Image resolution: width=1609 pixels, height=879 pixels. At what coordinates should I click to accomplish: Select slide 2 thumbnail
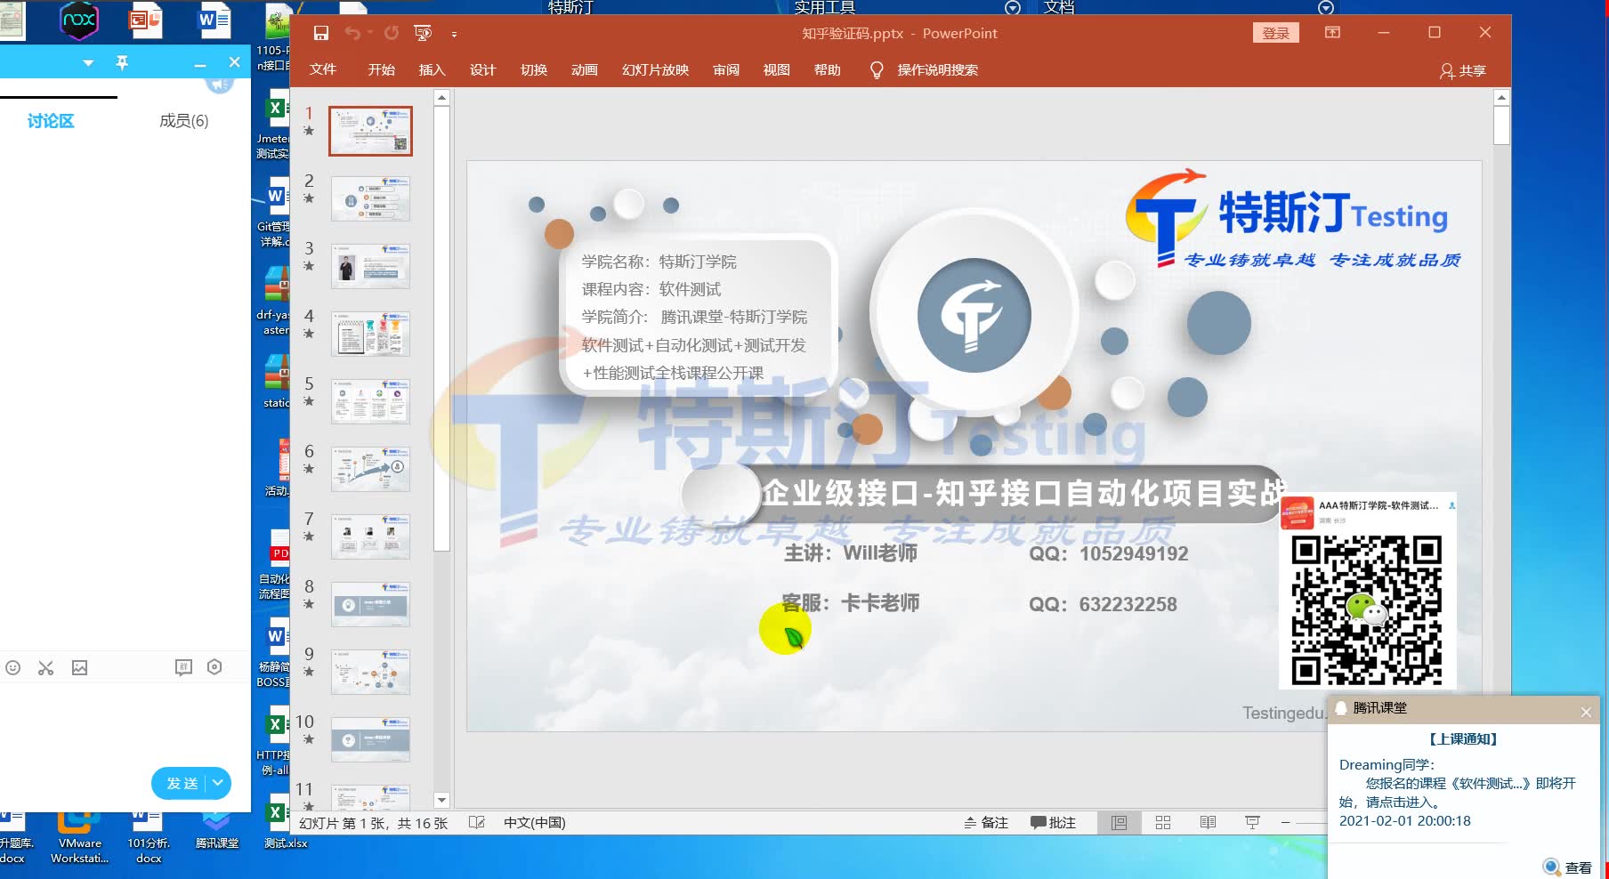370,198
